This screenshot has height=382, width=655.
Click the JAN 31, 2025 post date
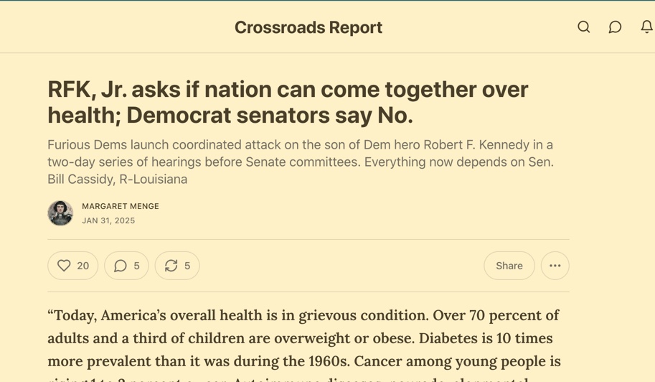[x=108, y=220]
